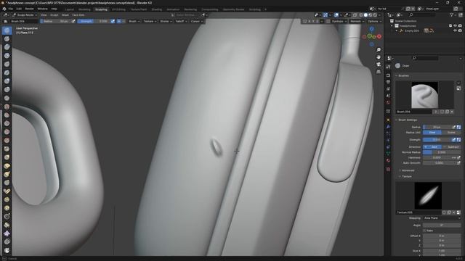Open the Falloff header dropdown

point(181,21)
